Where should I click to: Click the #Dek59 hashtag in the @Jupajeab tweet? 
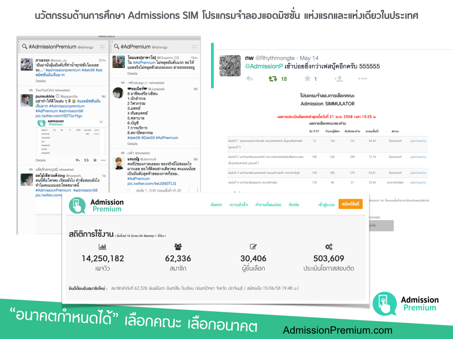click(148, 138)
